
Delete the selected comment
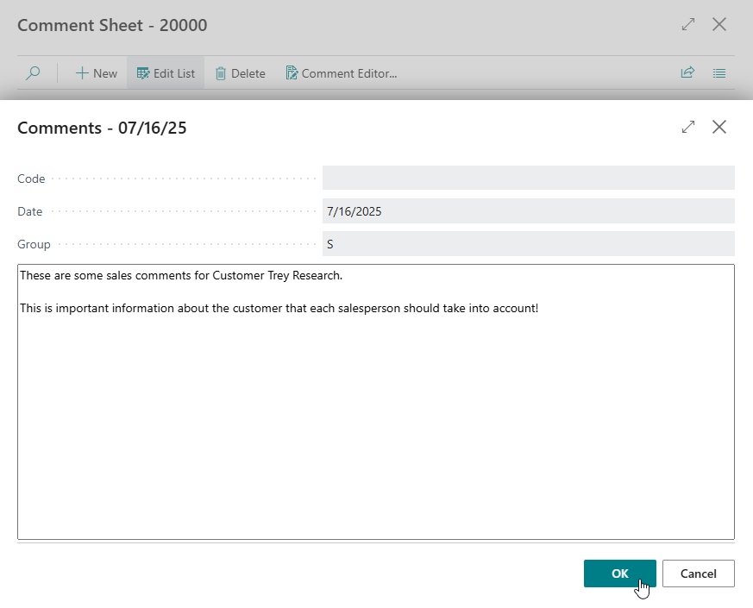click(x=240, y=73)
